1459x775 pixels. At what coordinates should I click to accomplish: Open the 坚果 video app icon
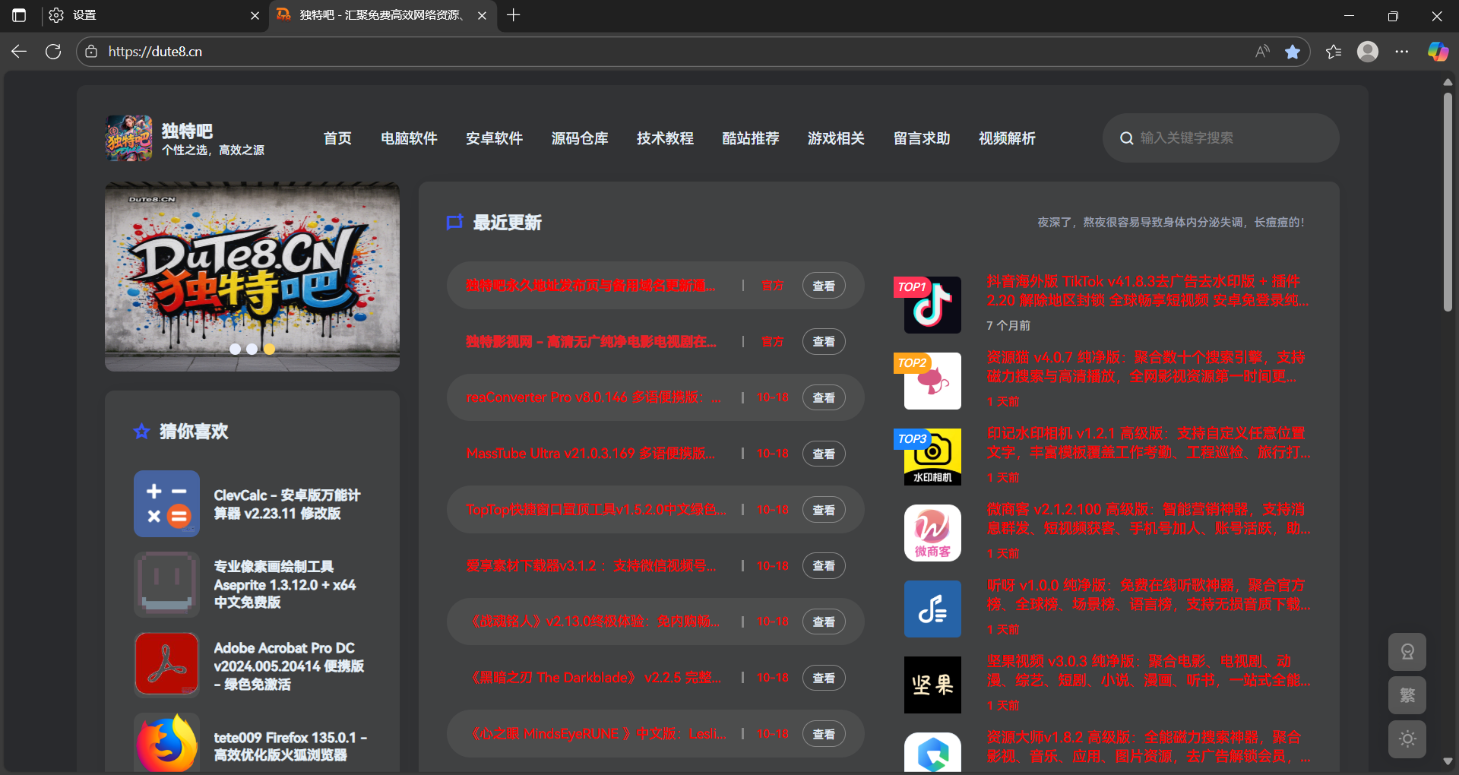click(x=932, y=685)
